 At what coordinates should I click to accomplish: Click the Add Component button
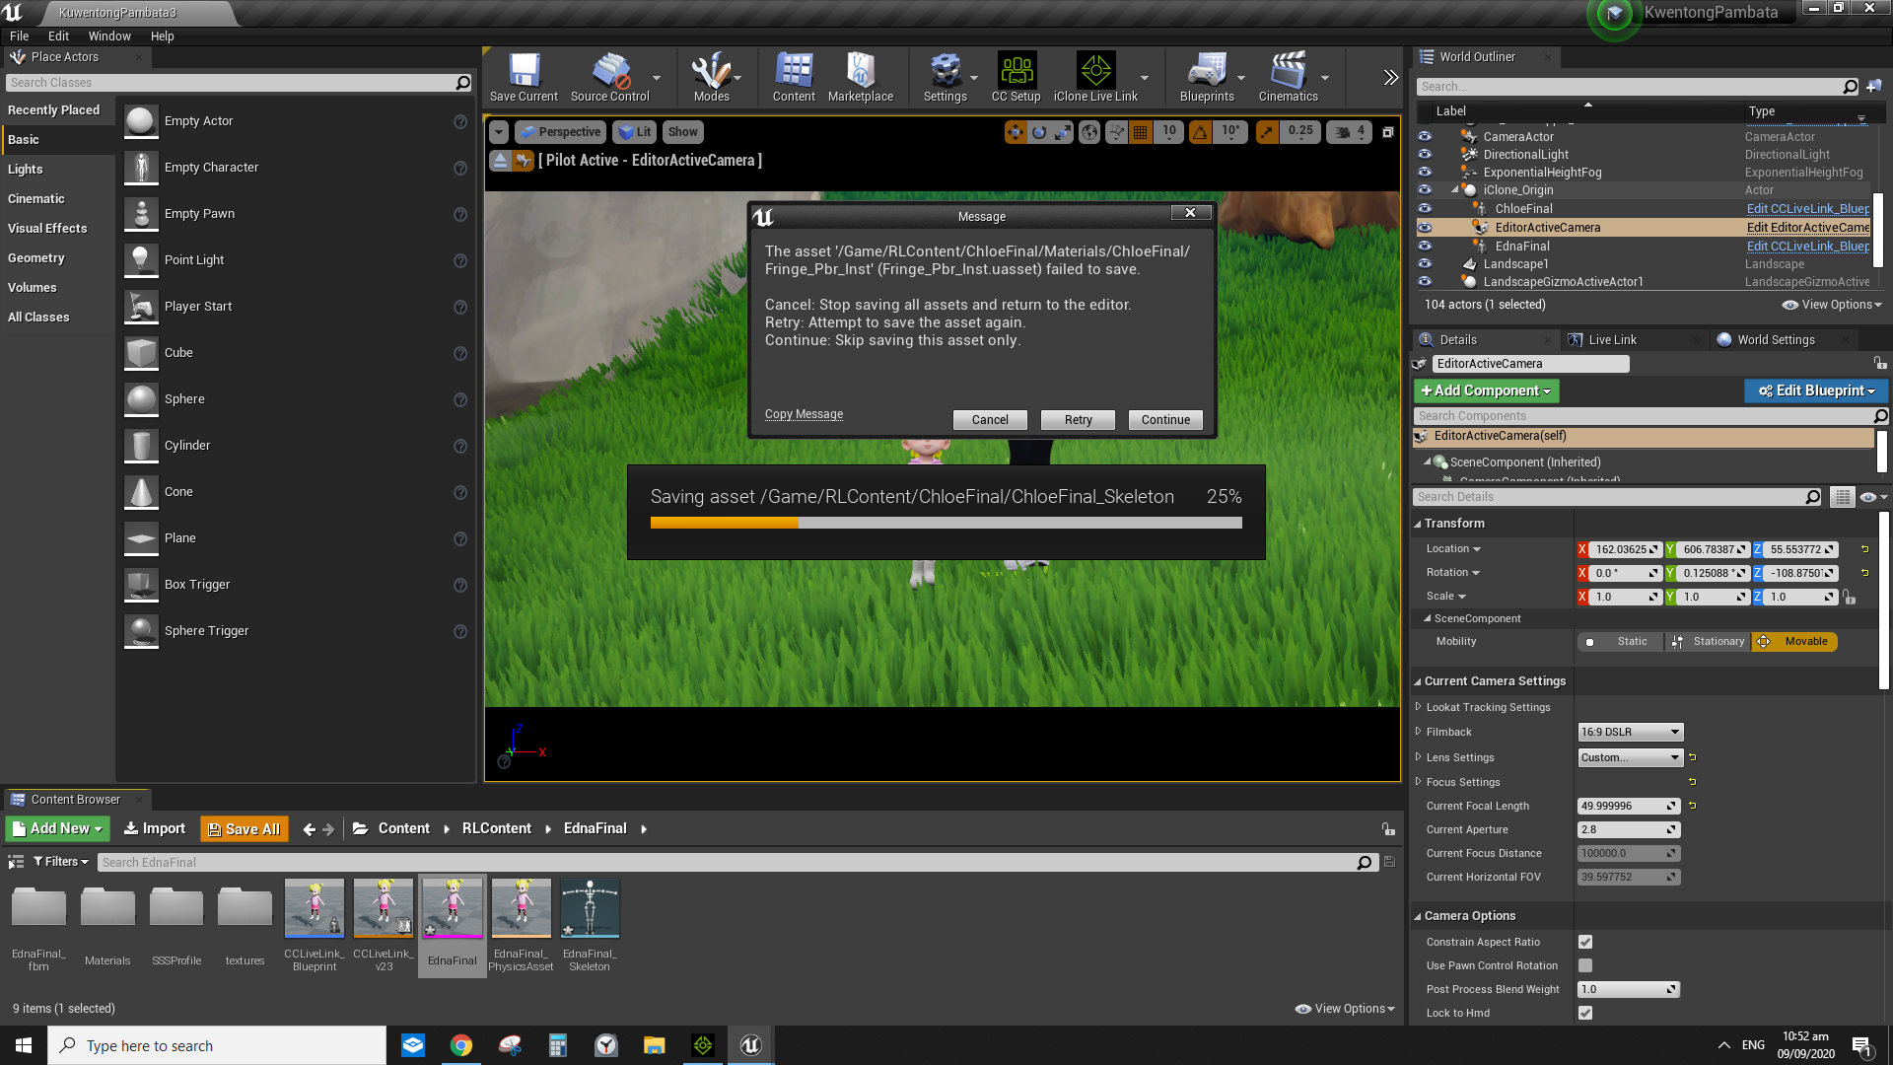coord(1486,390)
